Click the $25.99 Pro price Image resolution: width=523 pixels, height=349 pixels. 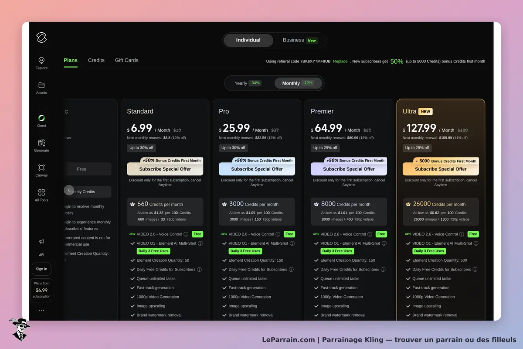pyautogui.click(x=234, y=128)
